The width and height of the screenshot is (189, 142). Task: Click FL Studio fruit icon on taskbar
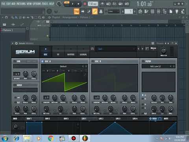coord(85,138)
